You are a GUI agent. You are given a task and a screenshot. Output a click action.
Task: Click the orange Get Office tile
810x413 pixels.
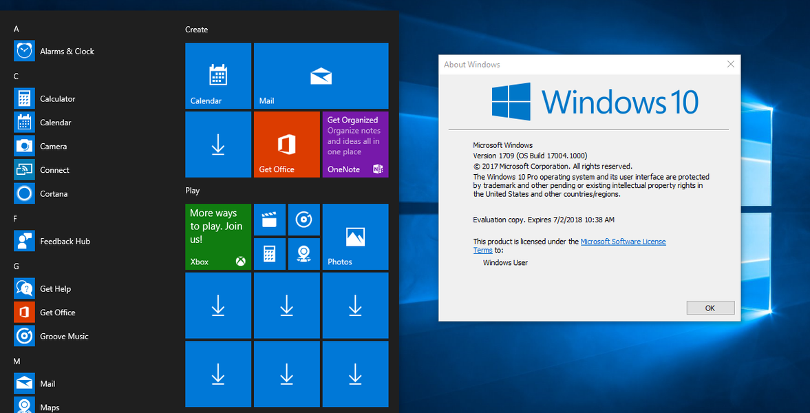(x=287, y=145)
